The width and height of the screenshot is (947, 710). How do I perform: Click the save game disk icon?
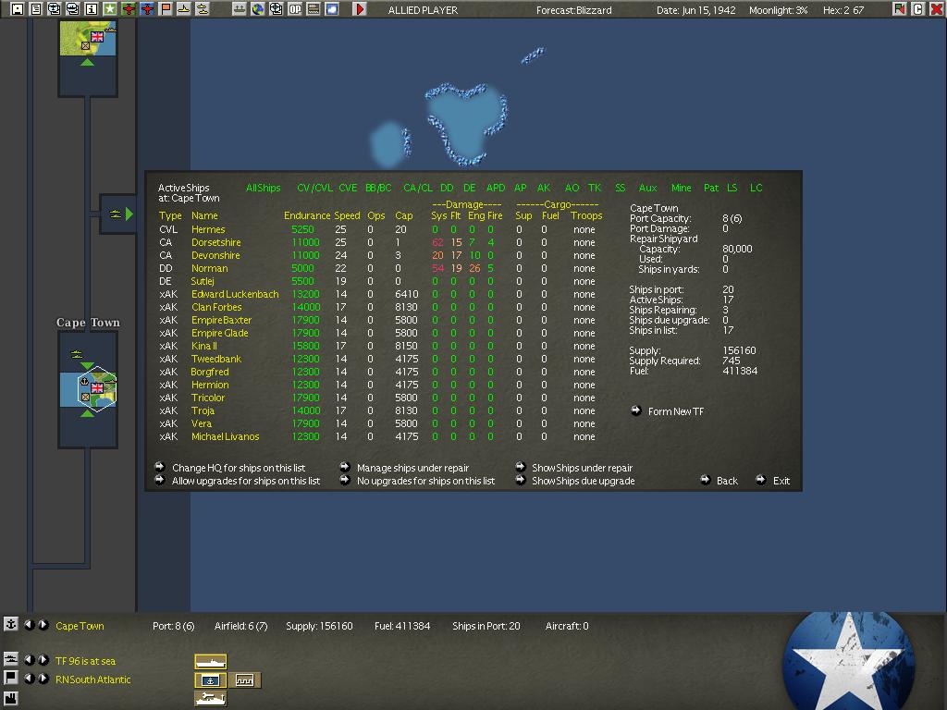click(x=18, y=9)
